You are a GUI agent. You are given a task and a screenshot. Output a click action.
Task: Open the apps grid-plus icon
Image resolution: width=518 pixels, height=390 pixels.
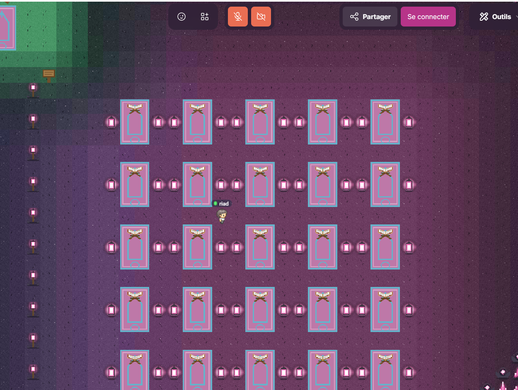205,17
